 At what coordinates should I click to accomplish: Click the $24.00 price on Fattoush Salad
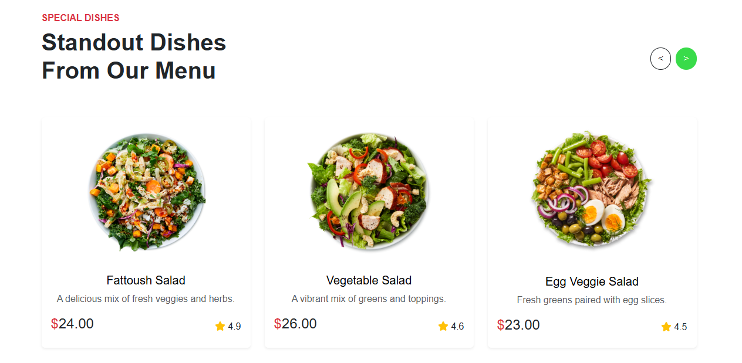pyautogui.click(x=72, y=323)
